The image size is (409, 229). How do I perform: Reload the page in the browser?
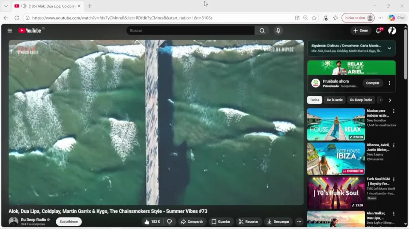coord(16,18)
